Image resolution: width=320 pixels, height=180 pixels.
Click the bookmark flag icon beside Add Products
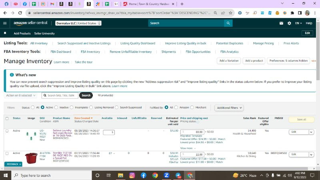click(x=5, y=33)
